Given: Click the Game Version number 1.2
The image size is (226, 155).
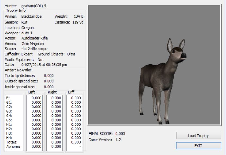Looking at the screenshot, I should 118,140.
